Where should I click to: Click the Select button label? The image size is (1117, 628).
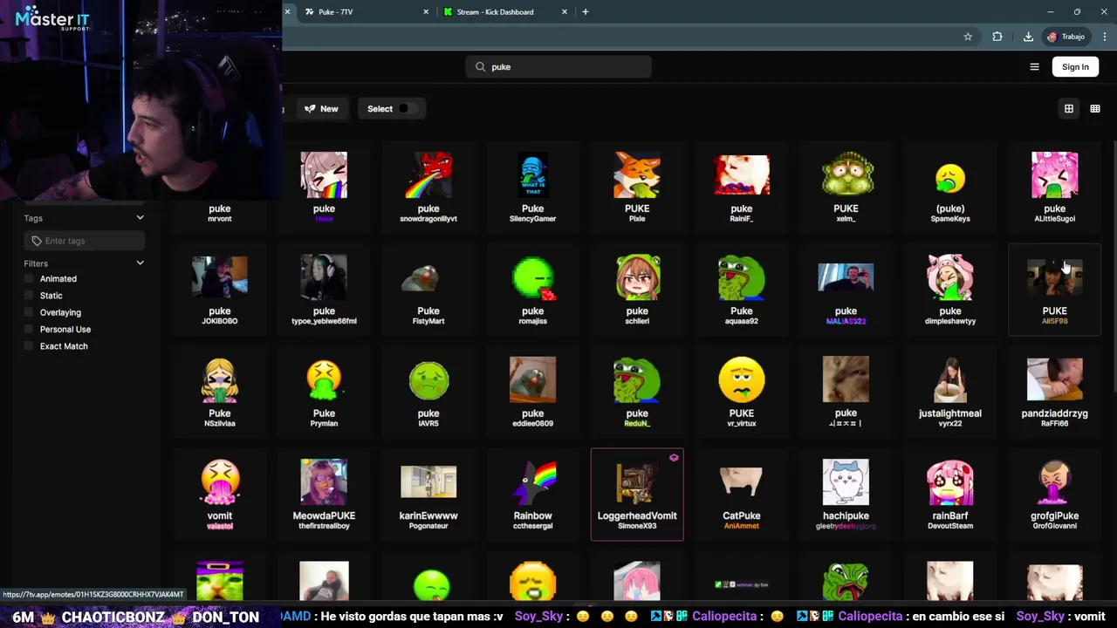[380, 109]
